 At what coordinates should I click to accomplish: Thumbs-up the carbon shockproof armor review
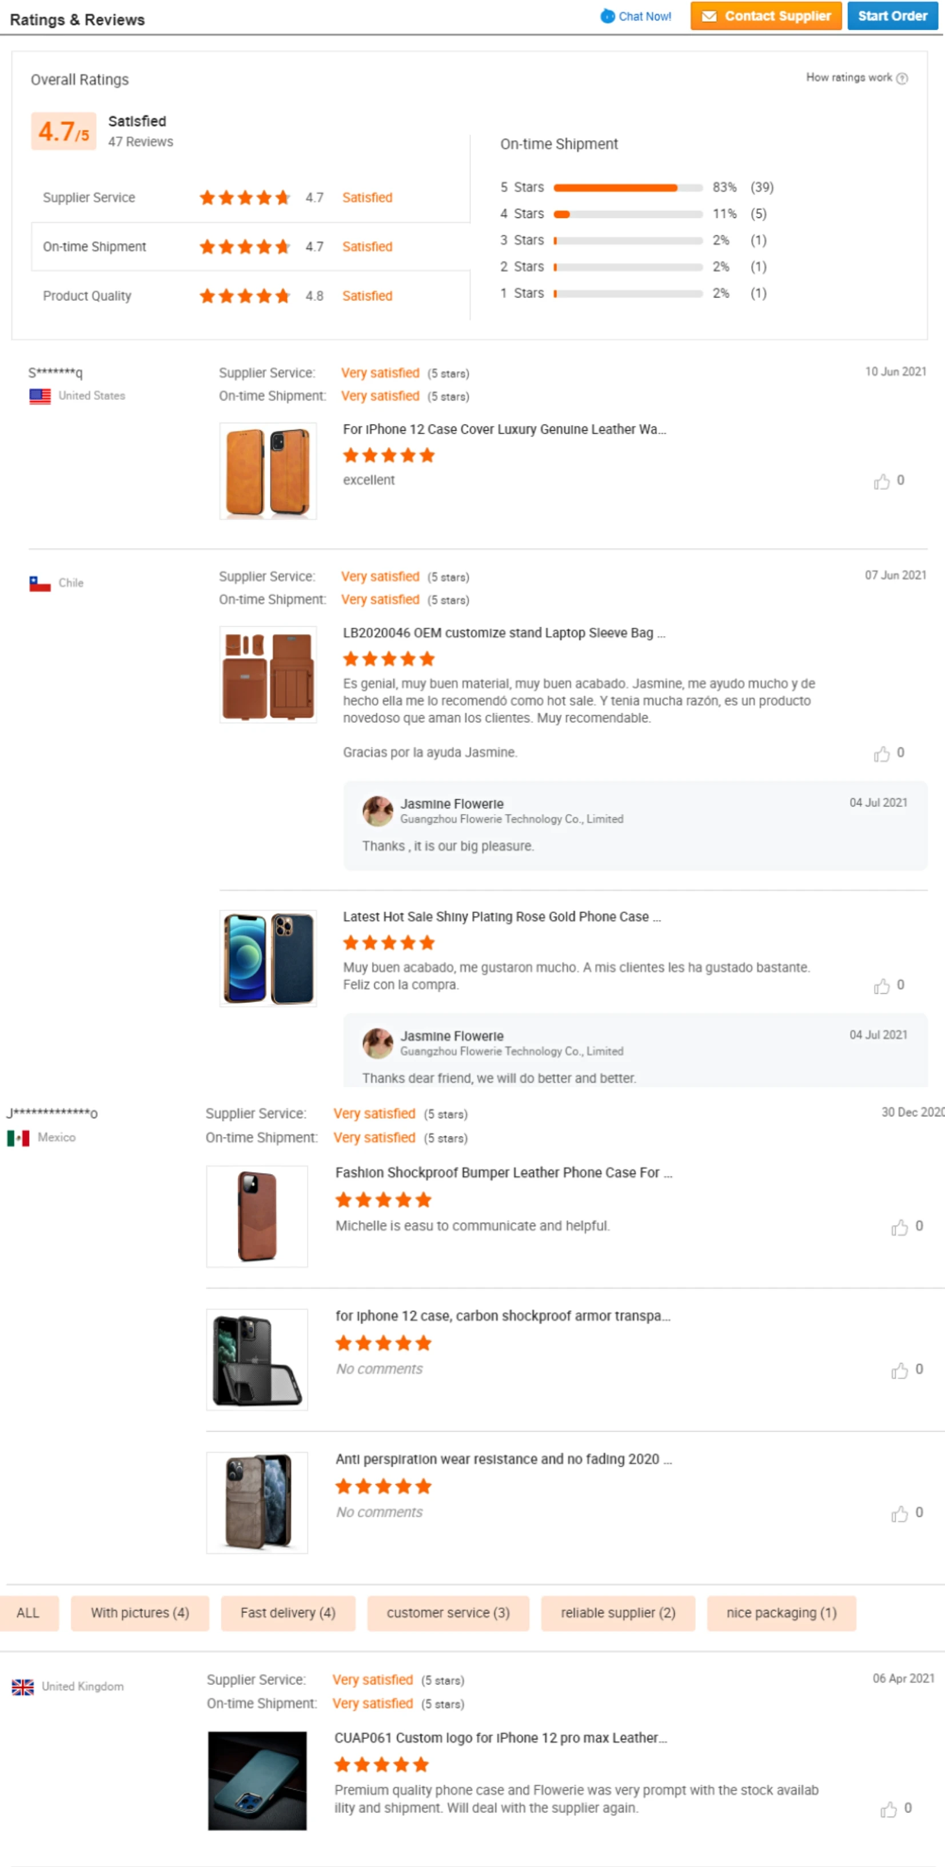click(x=899, y=1370)
